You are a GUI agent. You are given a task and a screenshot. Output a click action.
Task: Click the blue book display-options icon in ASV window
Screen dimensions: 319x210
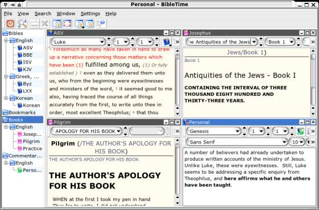tap(167, 42)
